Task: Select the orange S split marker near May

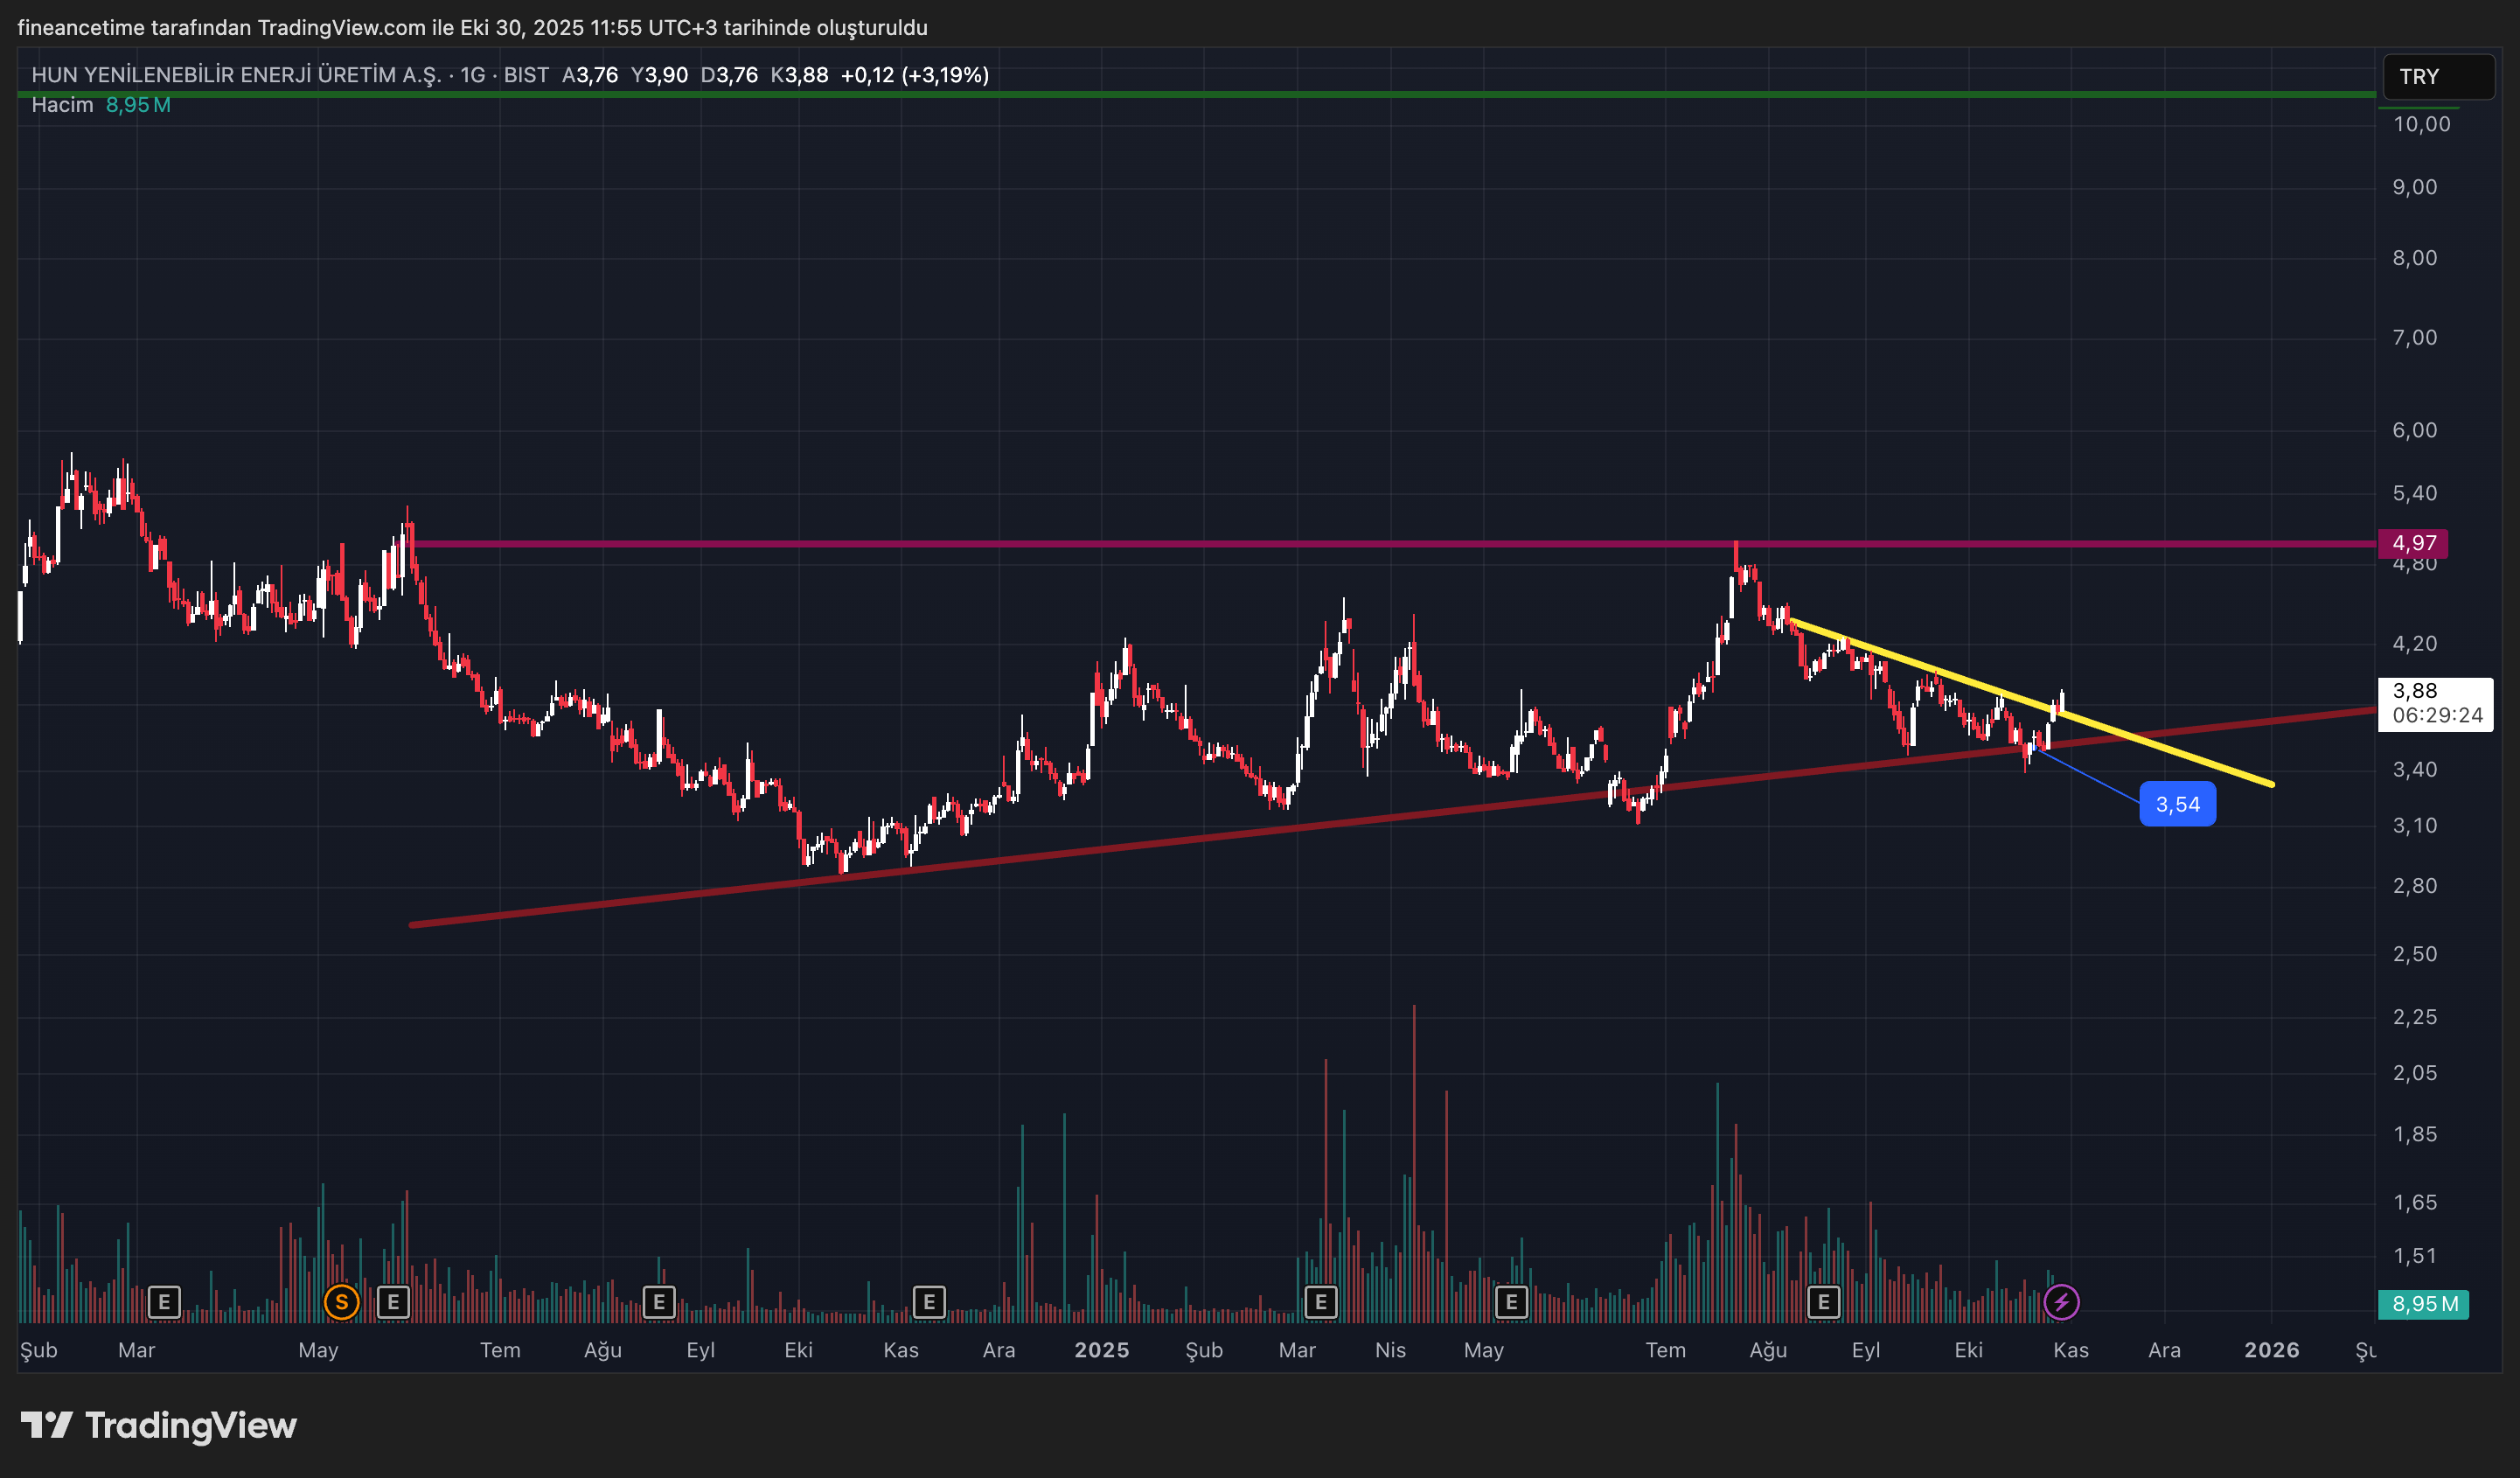Action: (x=341, y=1302)
